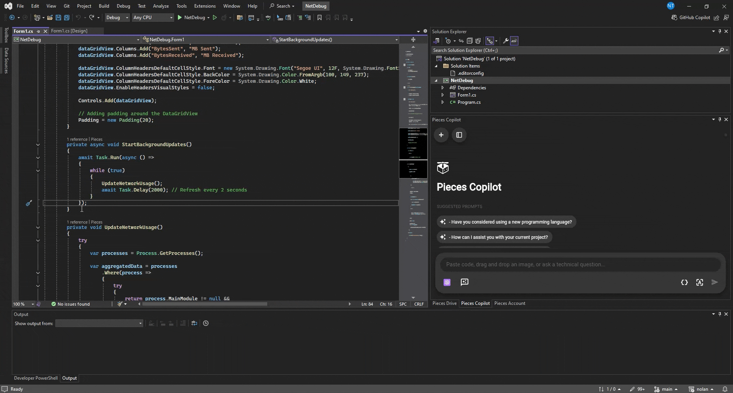Click Sync with Active Document icon
The height and width of the screenshot is (393, 733).
[x=461, y=41]
